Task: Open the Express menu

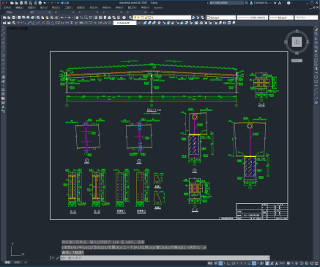Action: (158, 7)
